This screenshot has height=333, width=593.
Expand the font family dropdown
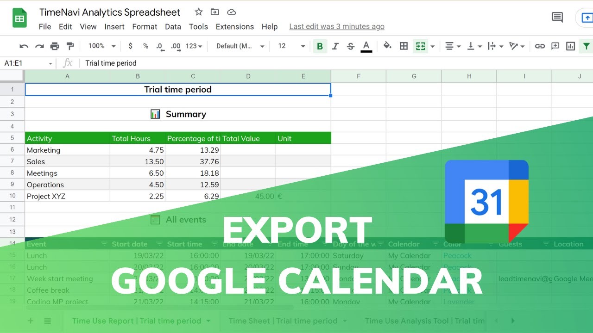[240, 46]
